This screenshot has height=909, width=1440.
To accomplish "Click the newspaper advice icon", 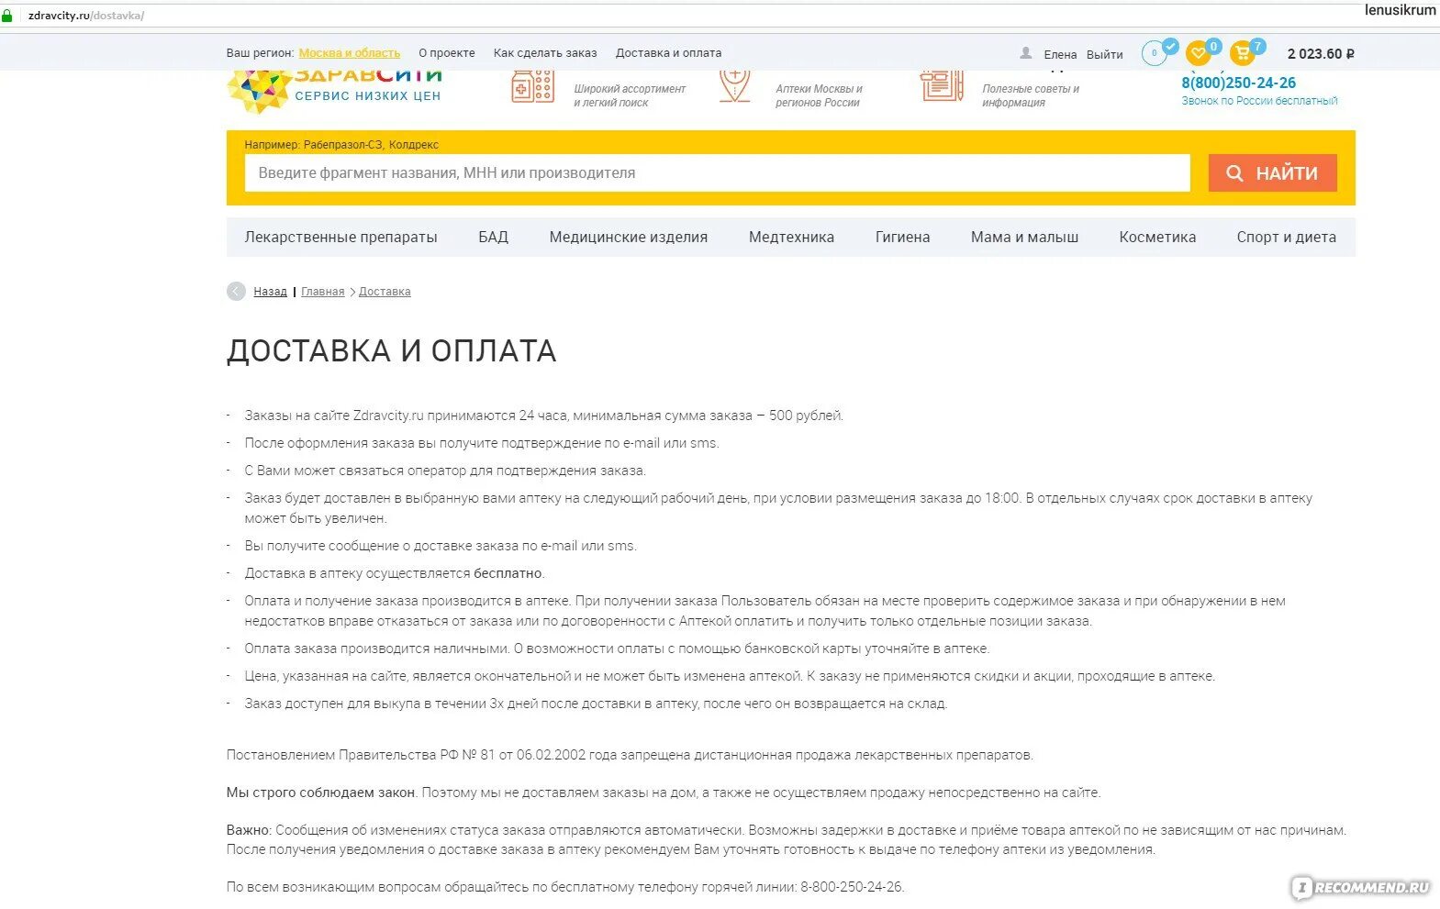I will (x=942, y=86).
